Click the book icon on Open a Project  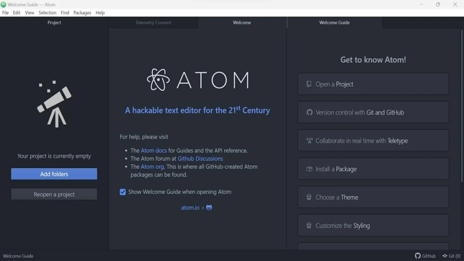point(309,84)
